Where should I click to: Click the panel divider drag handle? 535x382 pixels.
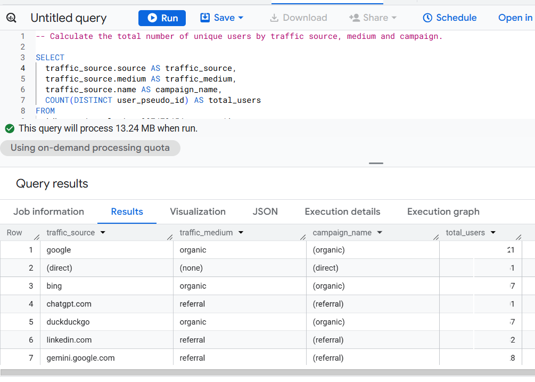[x=376, y=163]
